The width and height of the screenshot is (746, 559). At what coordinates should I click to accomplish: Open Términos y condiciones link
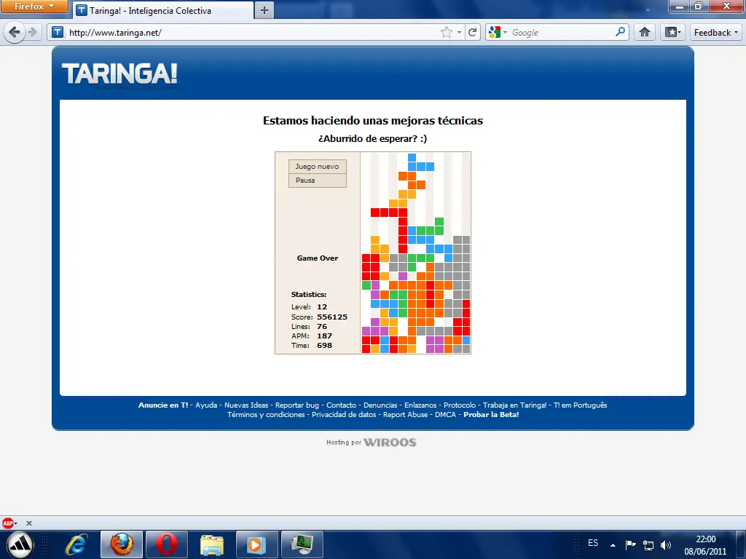click(266, 414)
